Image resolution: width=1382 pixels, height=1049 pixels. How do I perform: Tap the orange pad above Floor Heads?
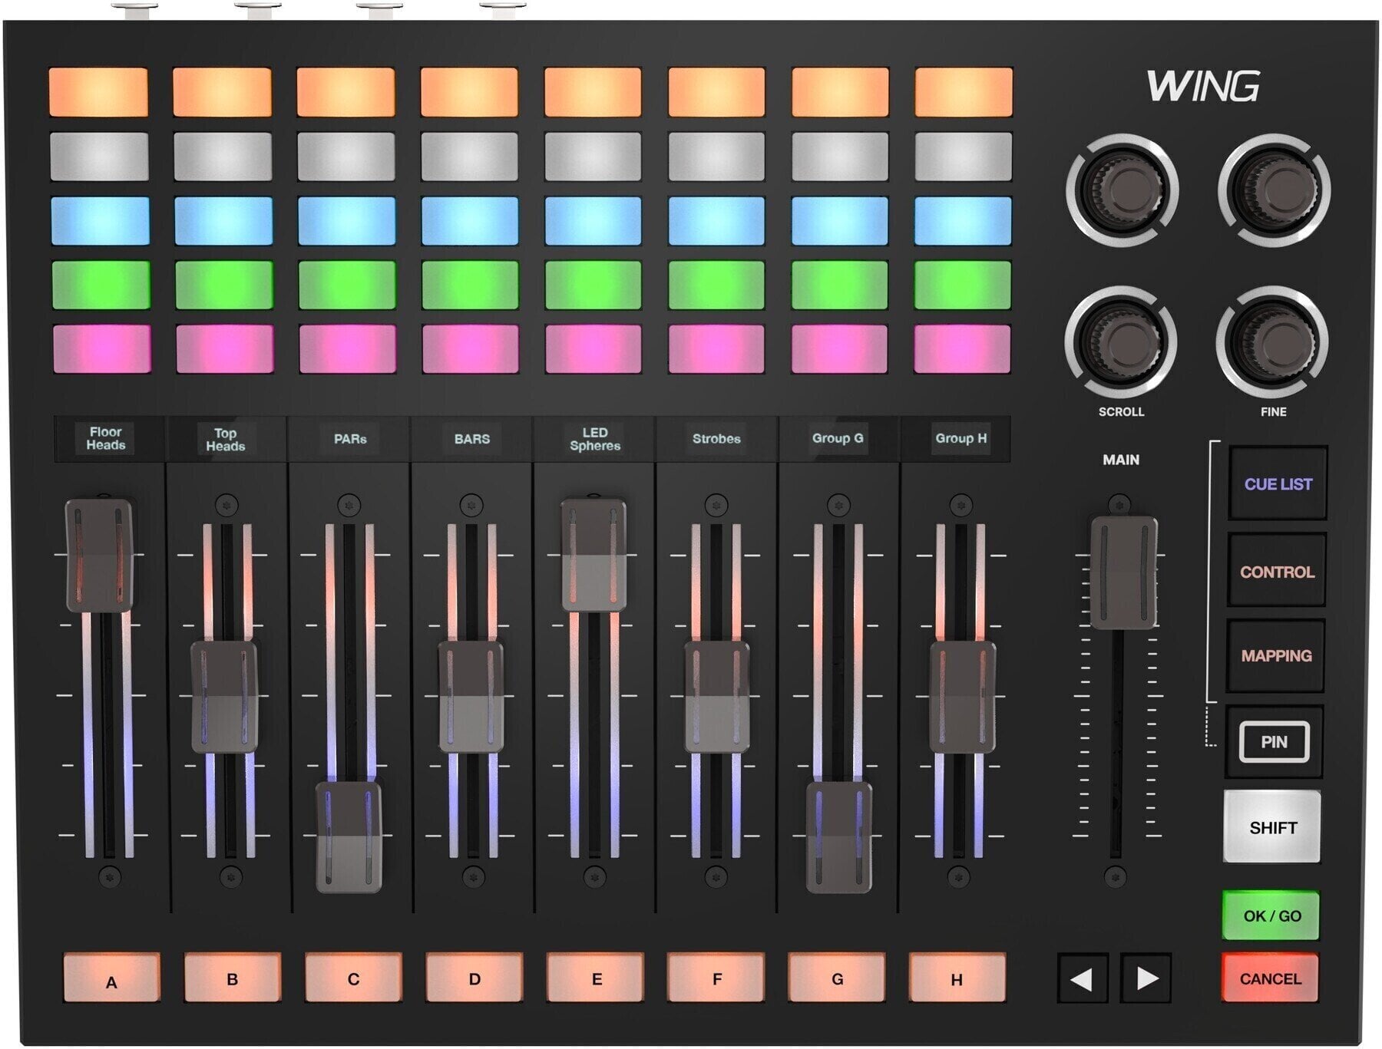pyautogui.click(x=99, y=92)
